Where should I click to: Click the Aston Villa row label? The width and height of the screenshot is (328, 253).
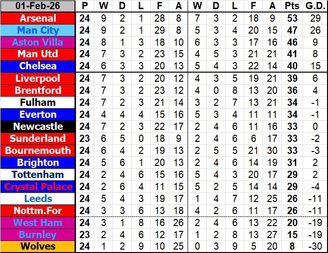[38, 42]
